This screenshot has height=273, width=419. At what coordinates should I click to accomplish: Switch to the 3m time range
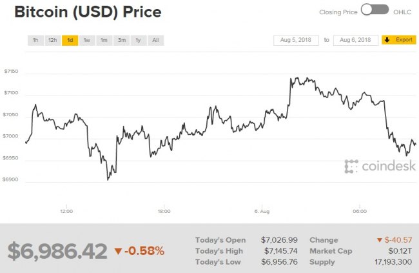click(x=121, y=40)
